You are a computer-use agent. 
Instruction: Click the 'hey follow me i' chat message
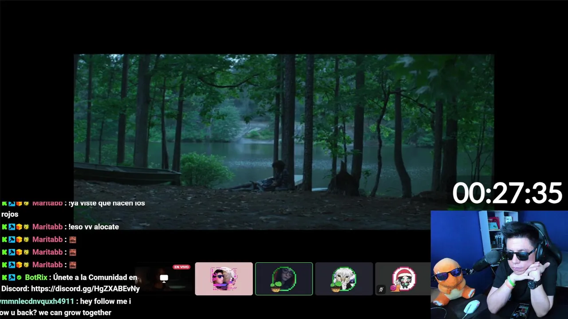click(106, 301)
